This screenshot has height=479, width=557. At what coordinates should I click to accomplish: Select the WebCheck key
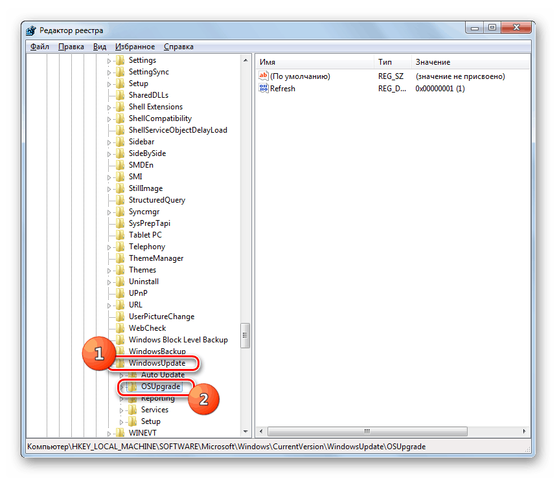pos(148,328)
